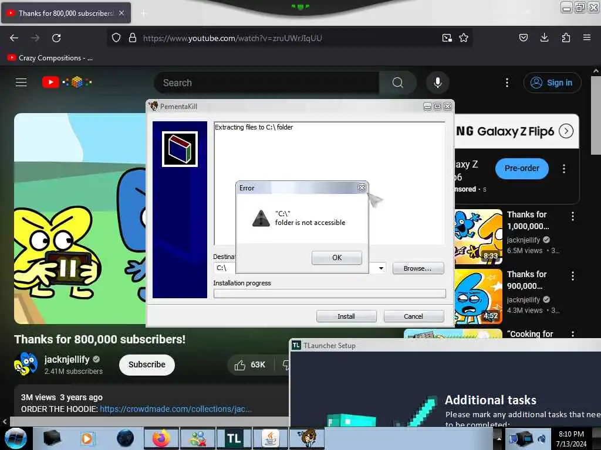Click the Browse... button in PementaKill
Screen dimensions: 601x450
coord(418,268)
